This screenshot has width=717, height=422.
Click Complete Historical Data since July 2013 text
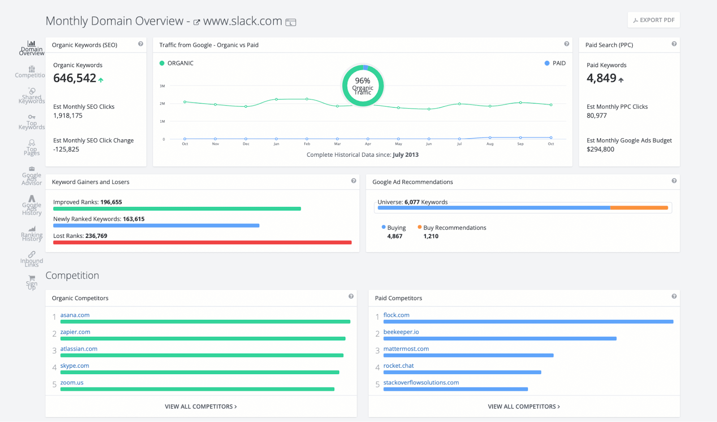point(363,155)
